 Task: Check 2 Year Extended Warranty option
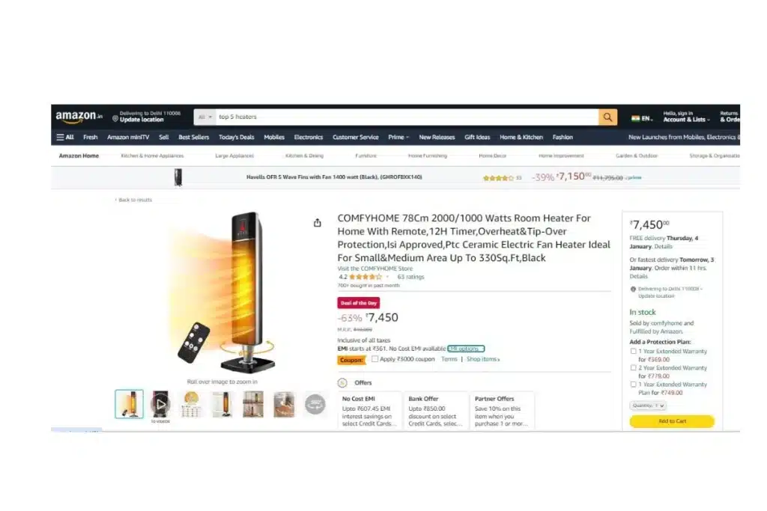point(634,368)
